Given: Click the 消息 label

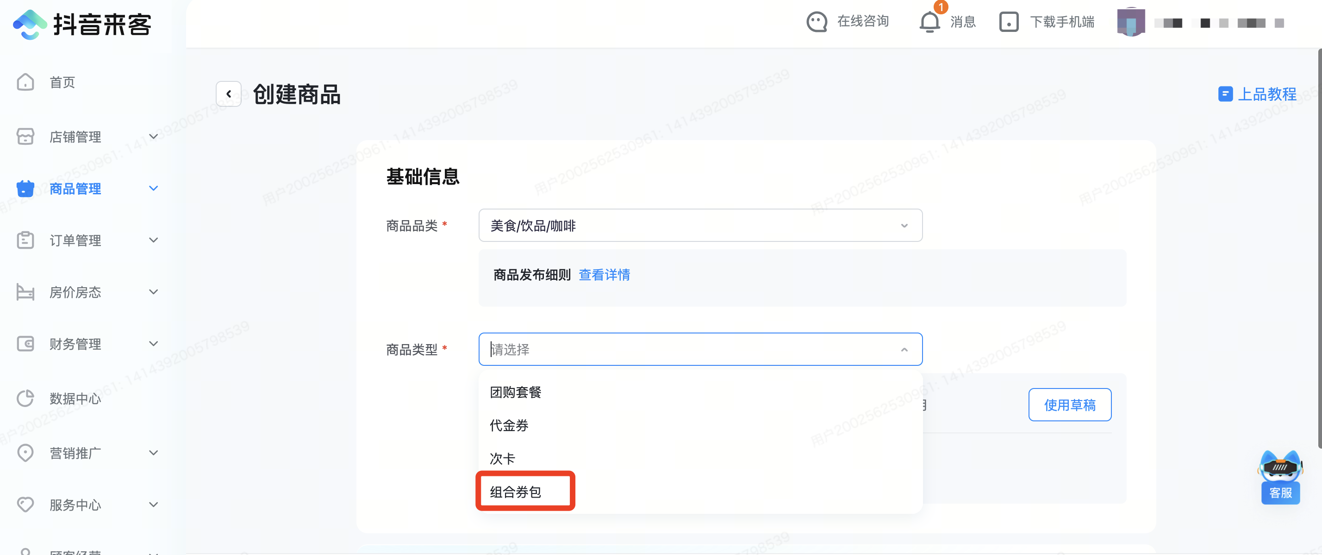Looking at the screenshot, I should [963, 22].
